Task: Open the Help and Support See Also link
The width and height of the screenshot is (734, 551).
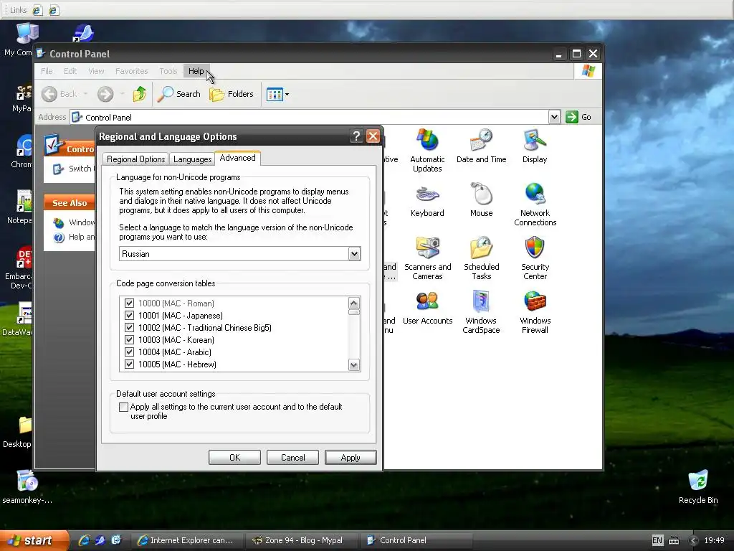Action: 74,237
